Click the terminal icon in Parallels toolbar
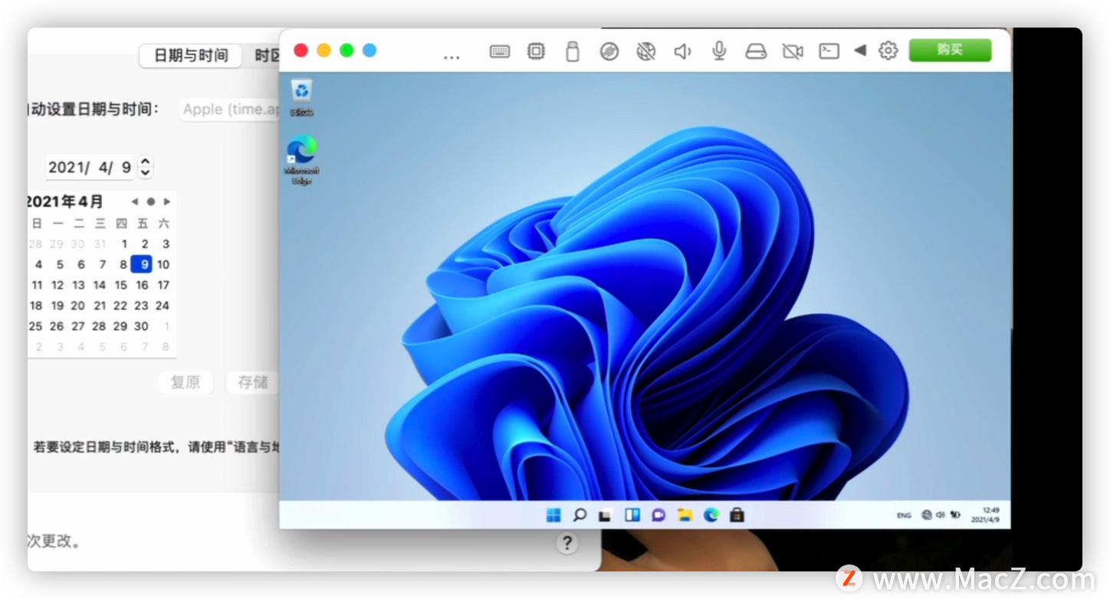The image size is (1110, 599). (829, 51)
